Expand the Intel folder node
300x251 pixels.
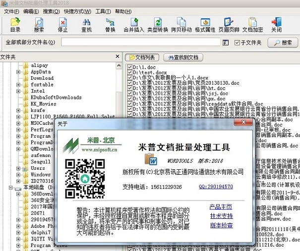pyautogui.click(x=18, y=91)
